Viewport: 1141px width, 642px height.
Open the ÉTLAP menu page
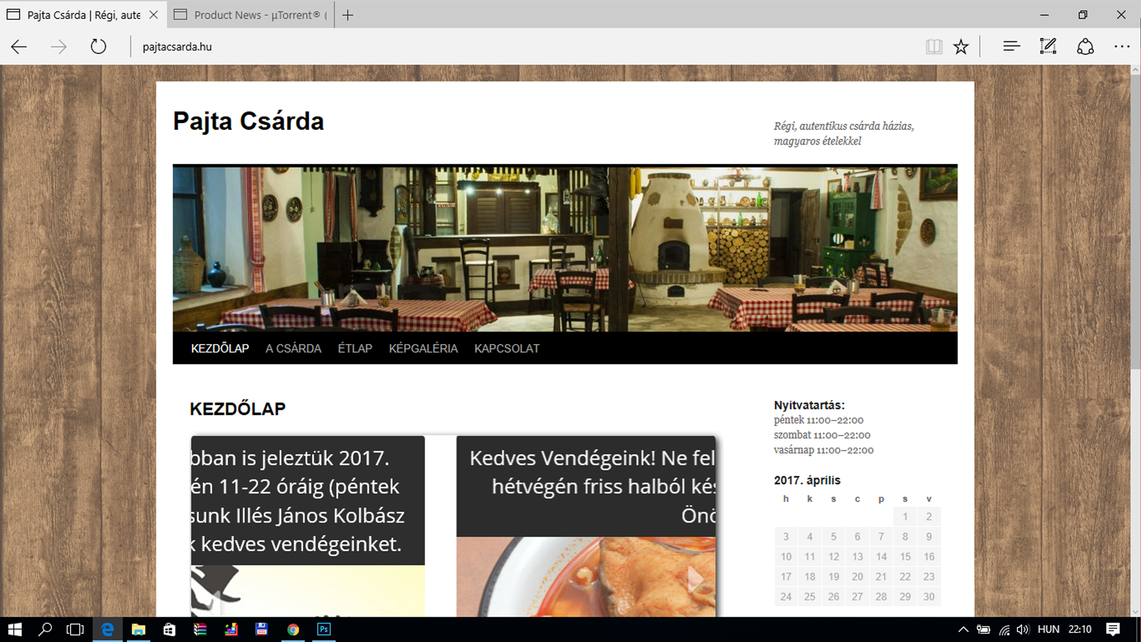(355, 348)
